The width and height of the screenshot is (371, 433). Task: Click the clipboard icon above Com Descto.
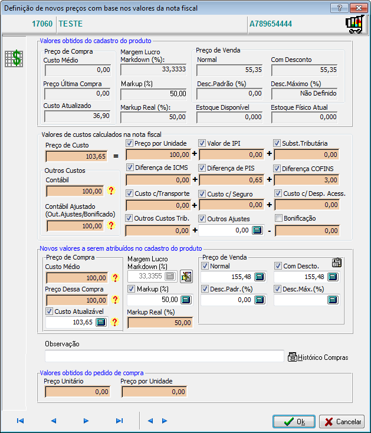tap(337, 263)
